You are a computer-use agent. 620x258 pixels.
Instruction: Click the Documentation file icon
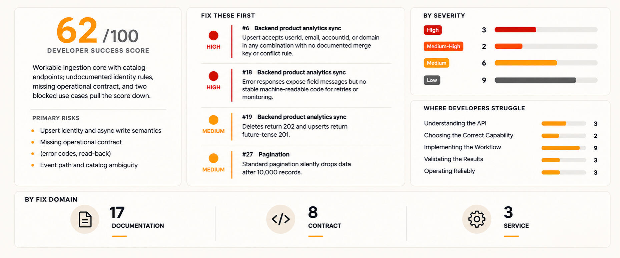click(x=85, y=219)
